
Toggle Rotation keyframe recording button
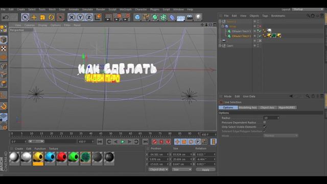[x=191, y=142]
